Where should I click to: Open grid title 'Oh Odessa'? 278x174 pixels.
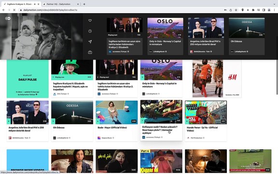59,128
